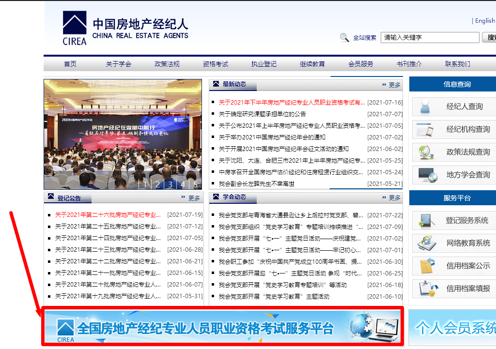
Task: Open 关于学会 menu item
Action: (119, 64)
